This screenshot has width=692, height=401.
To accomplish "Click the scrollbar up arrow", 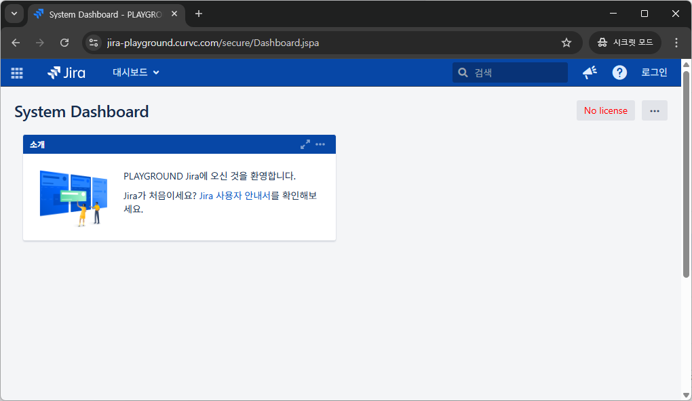I will coord(687,65).
